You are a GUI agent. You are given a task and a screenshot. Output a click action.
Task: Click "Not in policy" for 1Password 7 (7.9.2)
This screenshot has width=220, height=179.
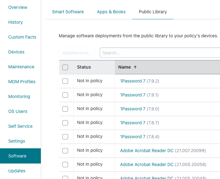pyautogui.click(x=90, y=81)
